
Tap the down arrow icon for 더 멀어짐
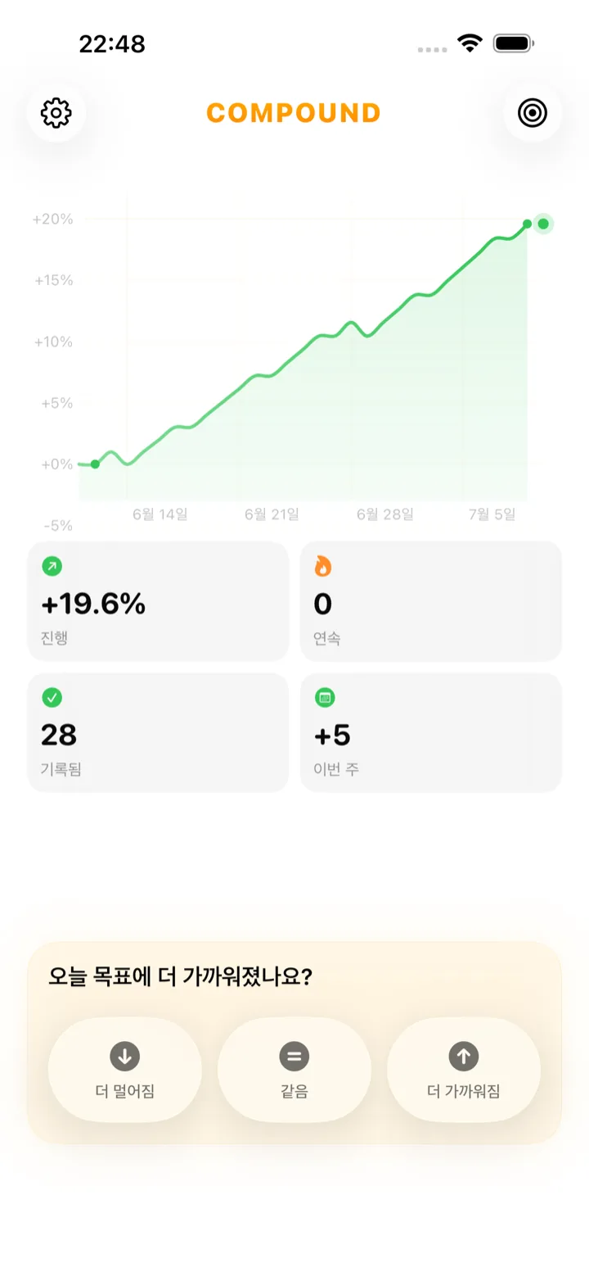[125, 1056]
